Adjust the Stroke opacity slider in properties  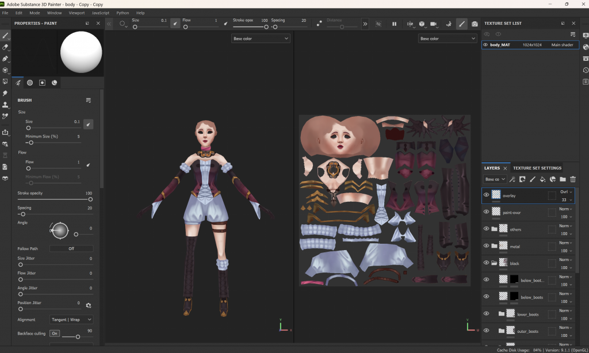55,199
